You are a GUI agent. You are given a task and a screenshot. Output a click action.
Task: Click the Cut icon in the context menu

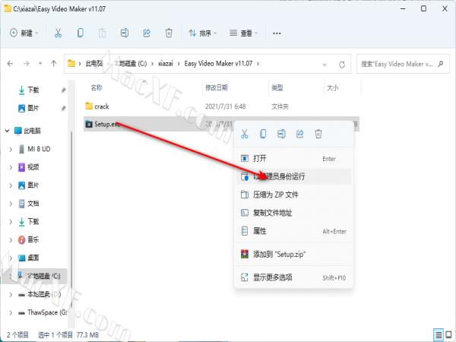[244, 134]
